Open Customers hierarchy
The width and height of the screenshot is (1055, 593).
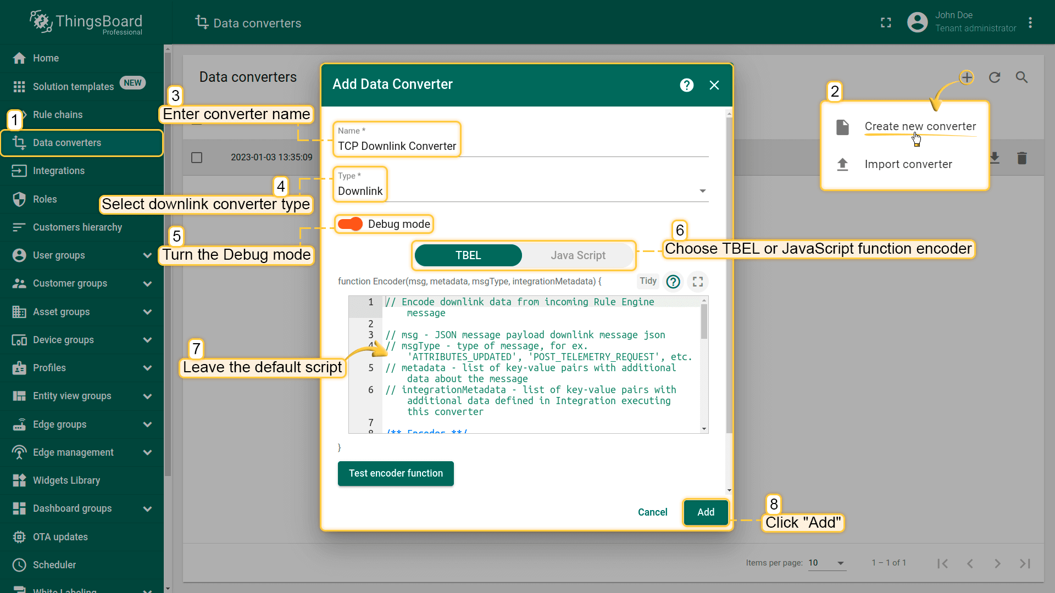click(x=82, y=227)
